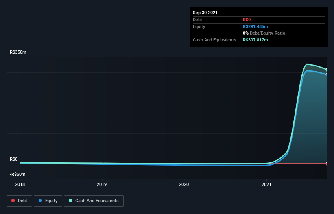Click the teal Cash And Equivalents legend dot

pos(70,201)
